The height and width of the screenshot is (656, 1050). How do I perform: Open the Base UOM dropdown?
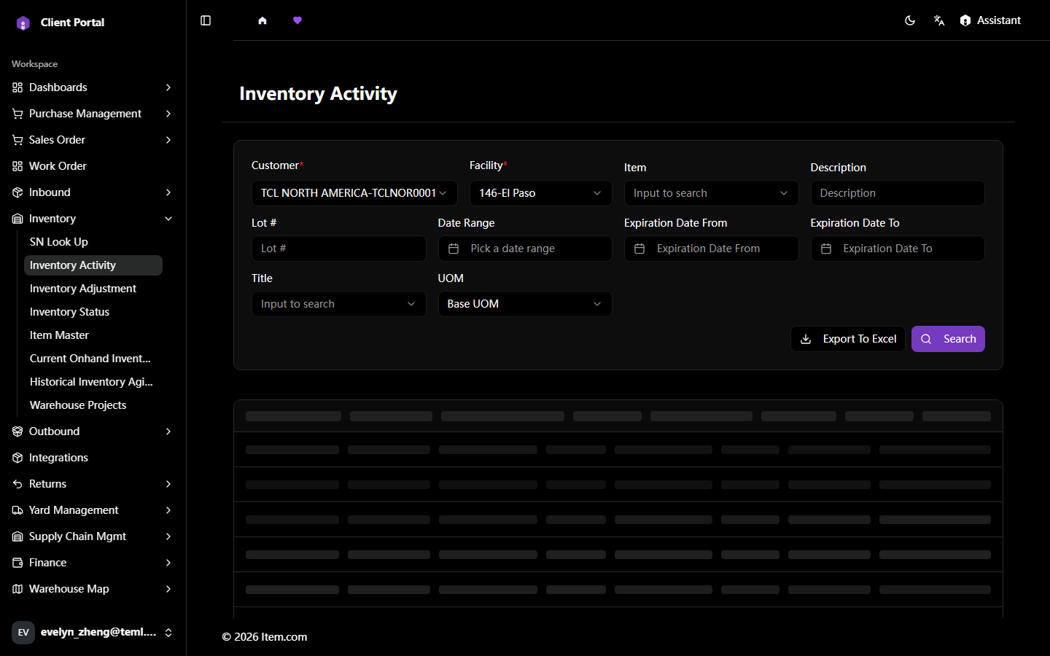coord(525,304)
